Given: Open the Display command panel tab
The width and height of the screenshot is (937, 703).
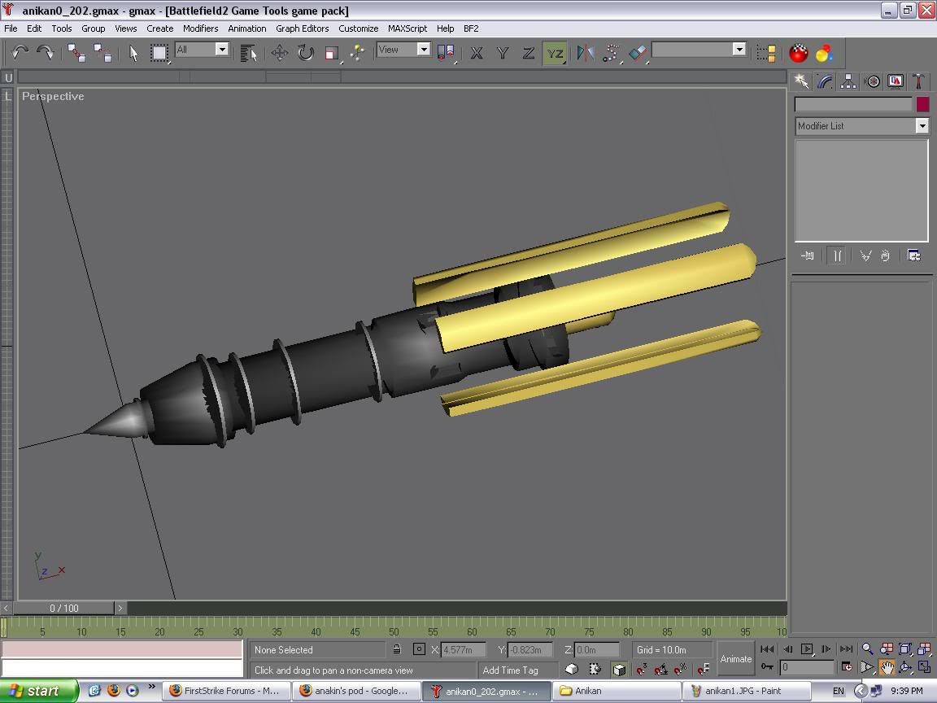Looking at the screenshot, I should (x=896, y=81).
